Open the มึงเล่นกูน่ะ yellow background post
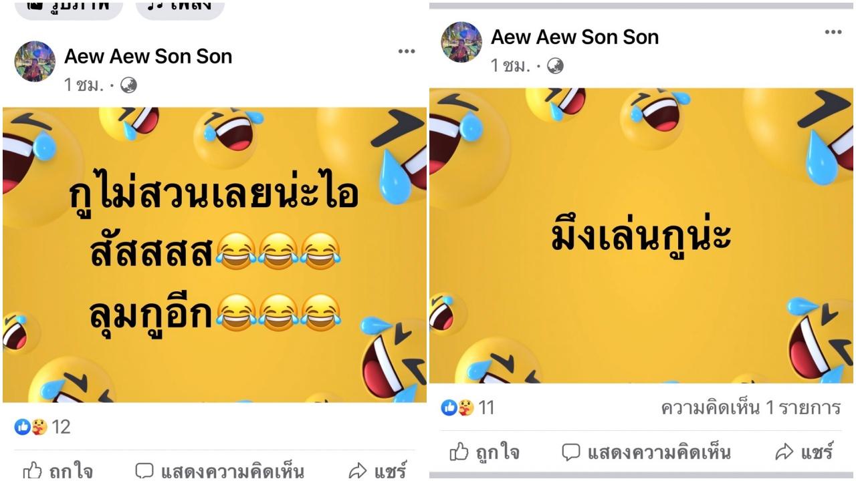 (642, 236)
